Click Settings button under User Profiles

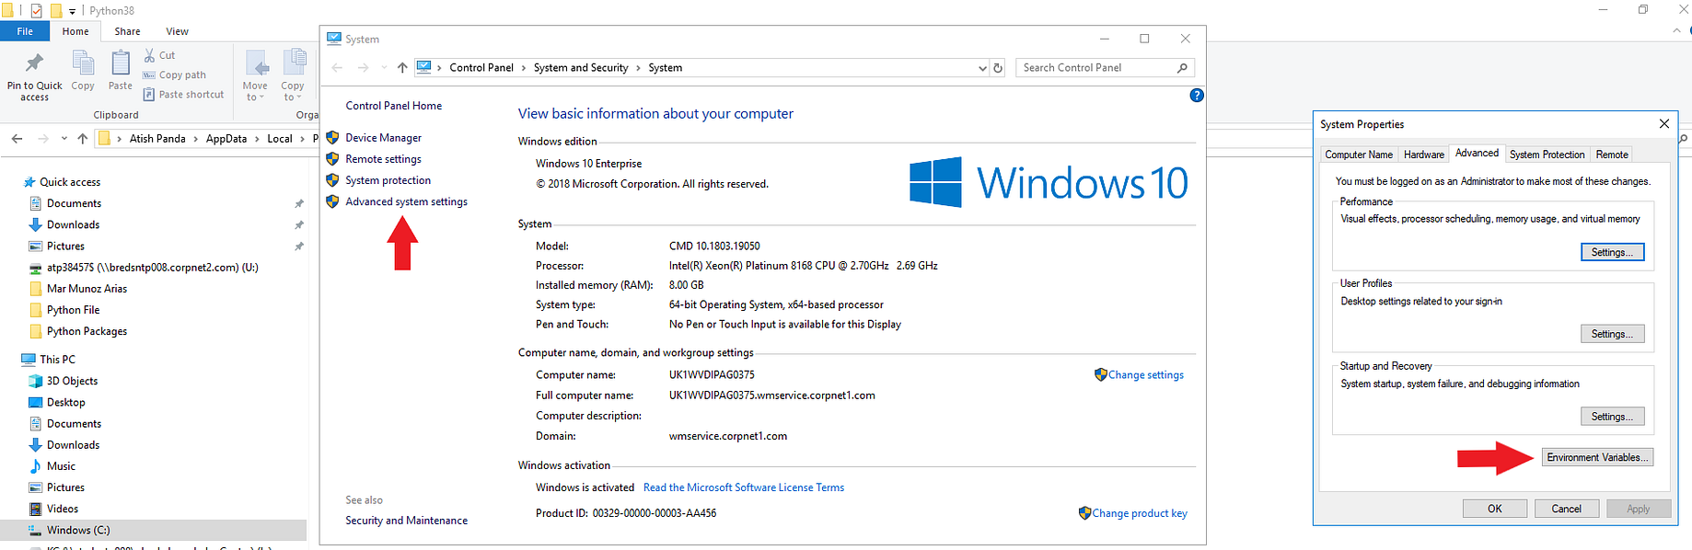pos(1612,334)
